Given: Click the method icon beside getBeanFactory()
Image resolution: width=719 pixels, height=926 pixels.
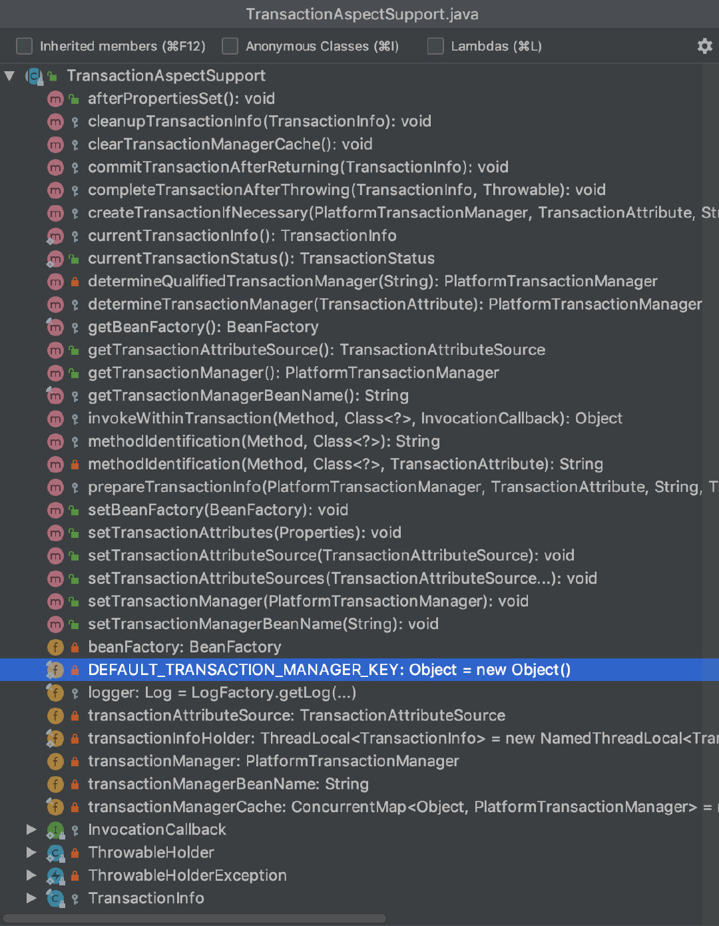Looking at the screenshot, I should (x=55, y=328).
